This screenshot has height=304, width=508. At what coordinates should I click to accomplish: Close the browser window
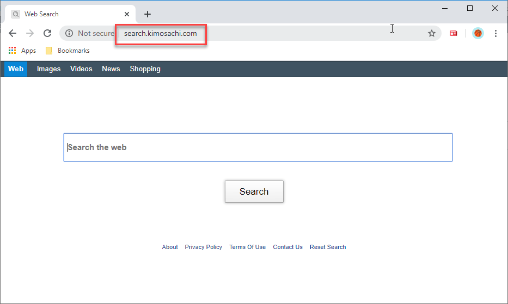pyautogui.click(x=495, y=8)
